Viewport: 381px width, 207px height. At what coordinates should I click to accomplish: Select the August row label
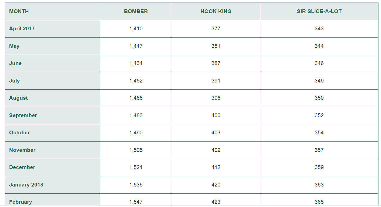tap(19, 98)
